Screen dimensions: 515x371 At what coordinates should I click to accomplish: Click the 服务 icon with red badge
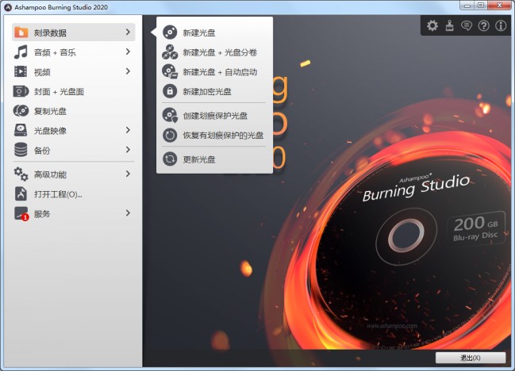21,213
